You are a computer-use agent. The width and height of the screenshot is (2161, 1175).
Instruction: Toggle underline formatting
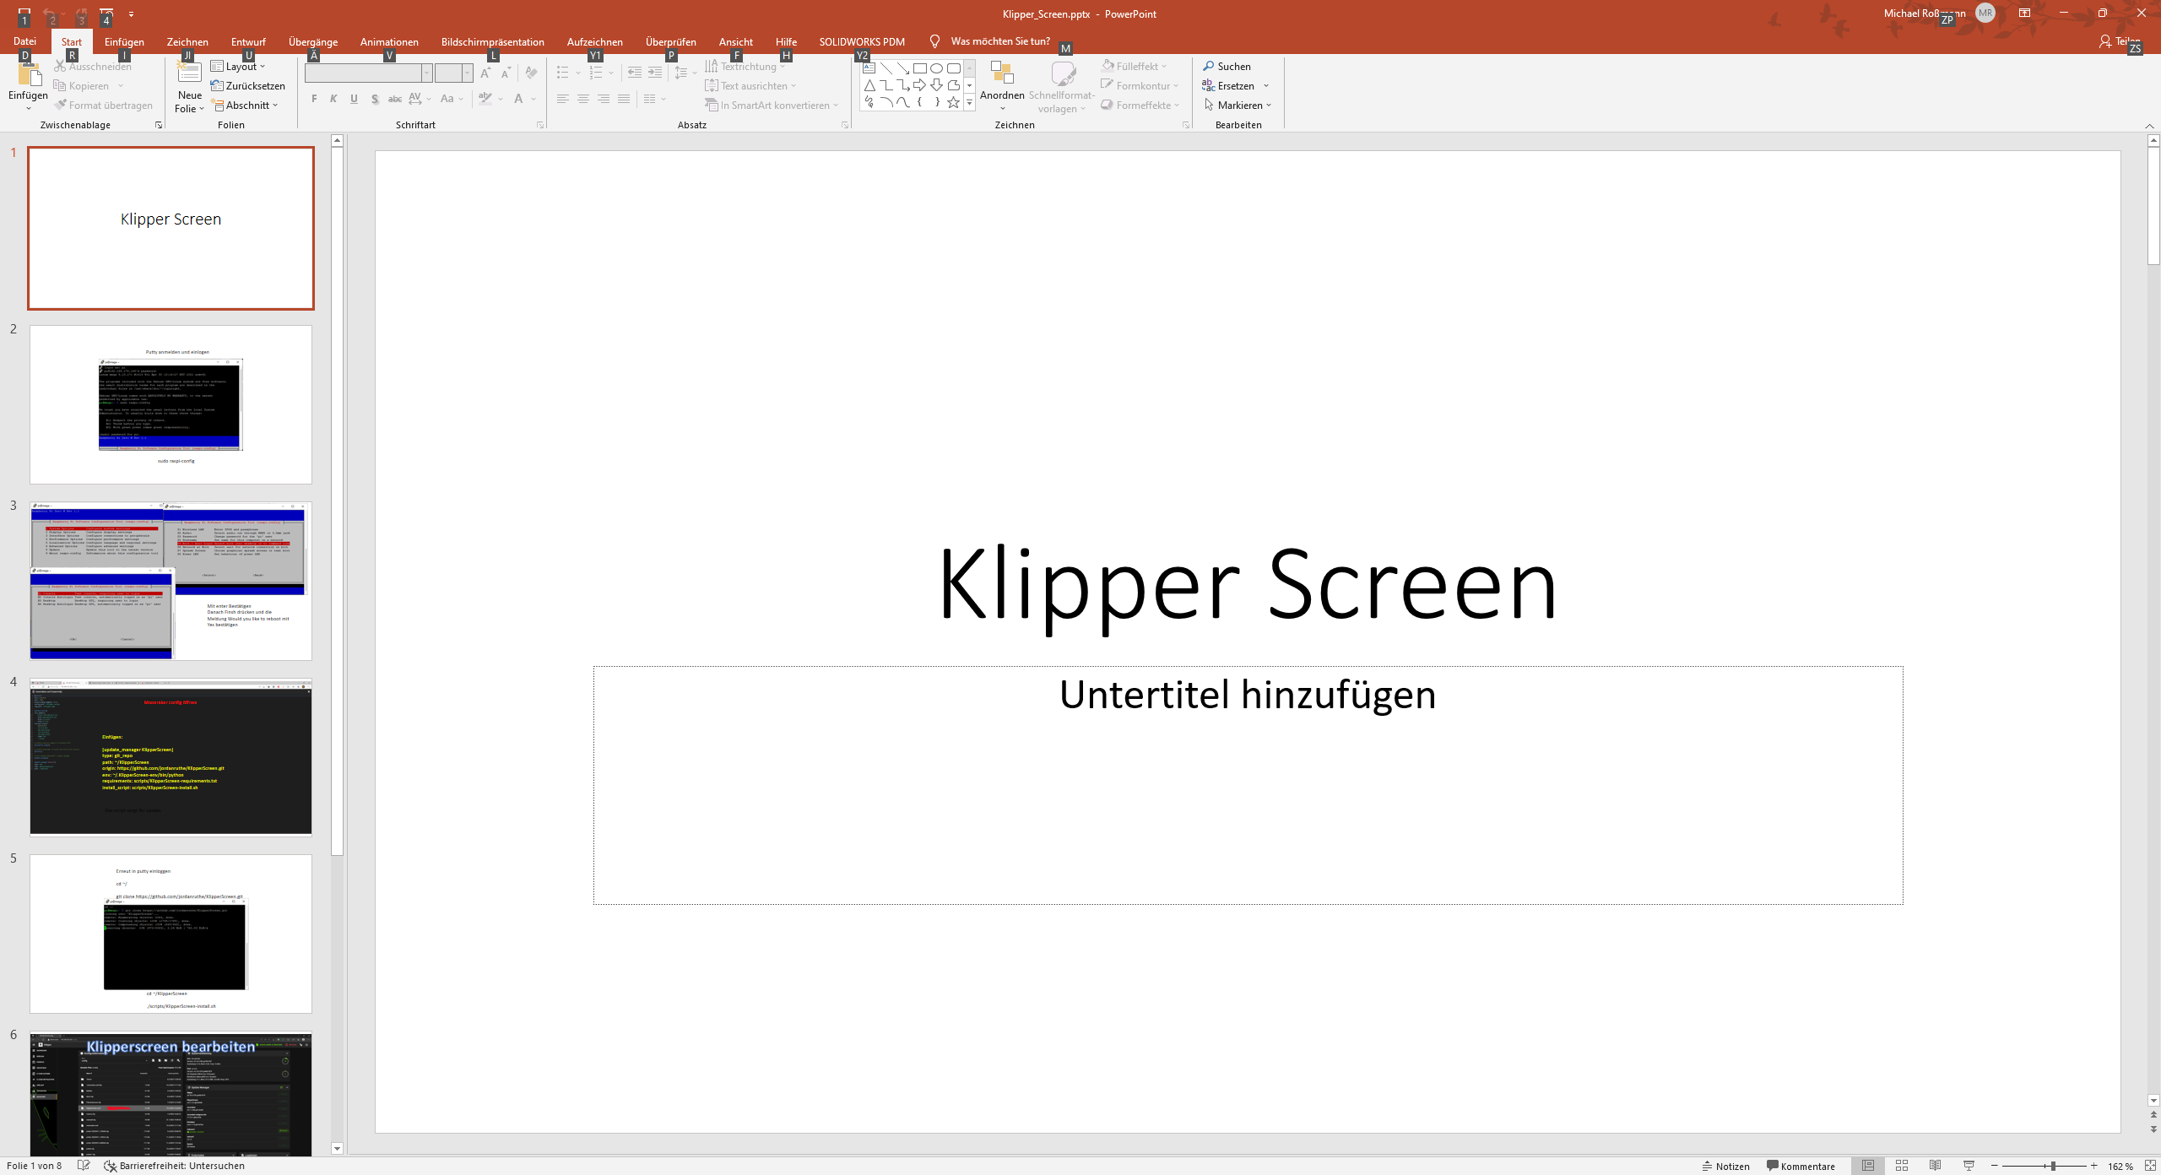354,99
